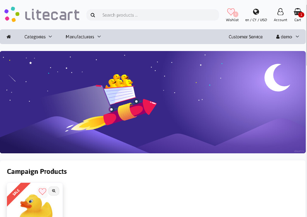Open the Account user icon
307x217 pixels.
pyautogui.click(x=280, y=12)
